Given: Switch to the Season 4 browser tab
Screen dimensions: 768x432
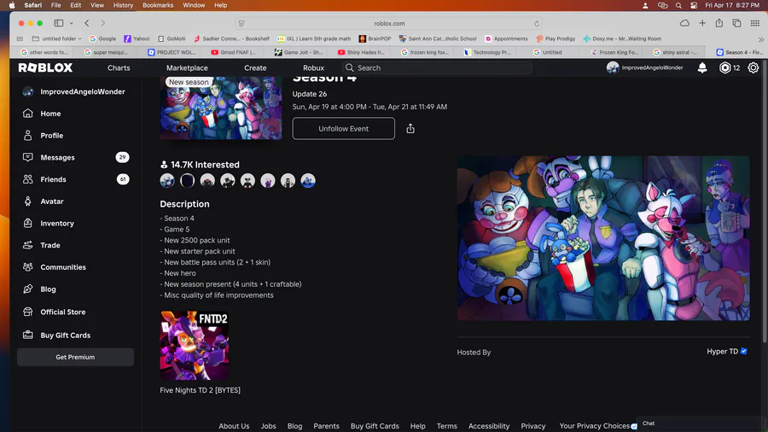Looking at the screenshot, I should pos(740,52).
